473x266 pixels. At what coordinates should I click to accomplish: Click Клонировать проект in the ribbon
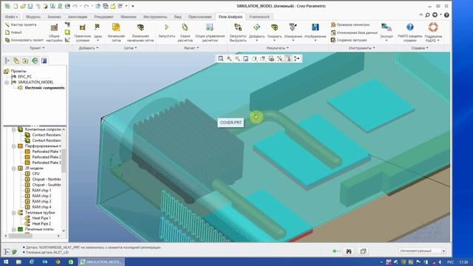24,40
